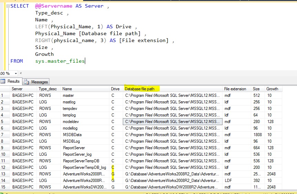Select row header number 1
The width and height of the screenshot is (297, 194).
click(x=5, y=95)
